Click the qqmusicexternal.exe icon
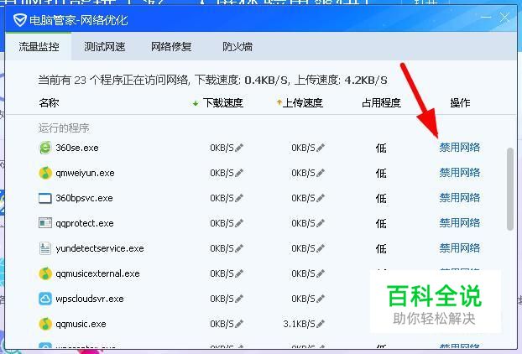The width and height of the screenshot is (522, 354). (x=45, y=273)
